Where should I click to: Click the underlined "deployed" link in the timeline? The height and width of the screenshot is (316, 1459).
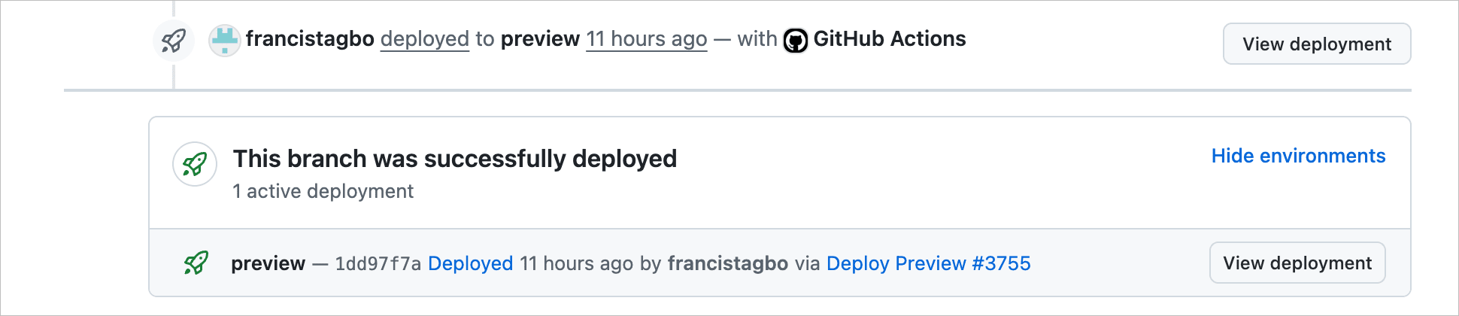coord(425,39)
